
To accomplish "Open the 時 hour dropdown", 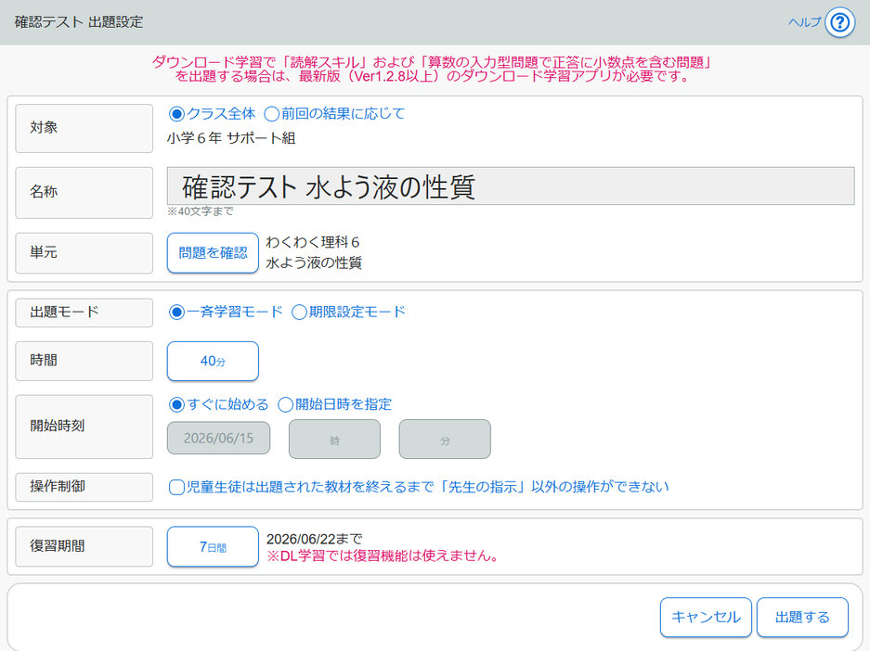I will (334, 440).
